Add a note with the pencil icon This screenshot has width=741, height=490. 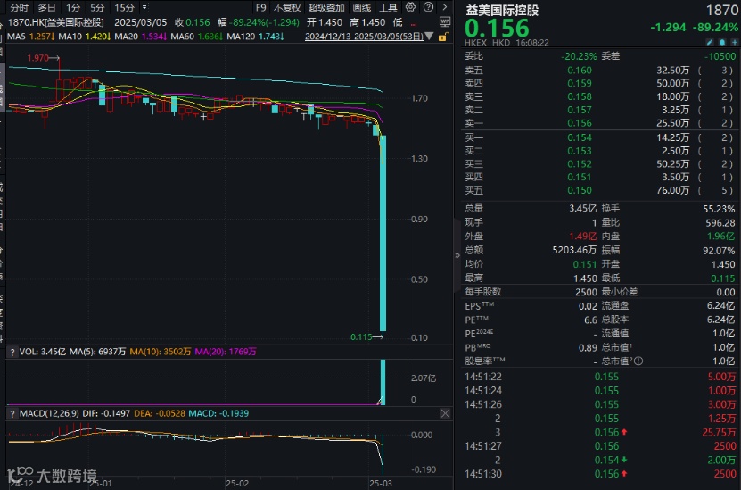[x=710, y=43]
